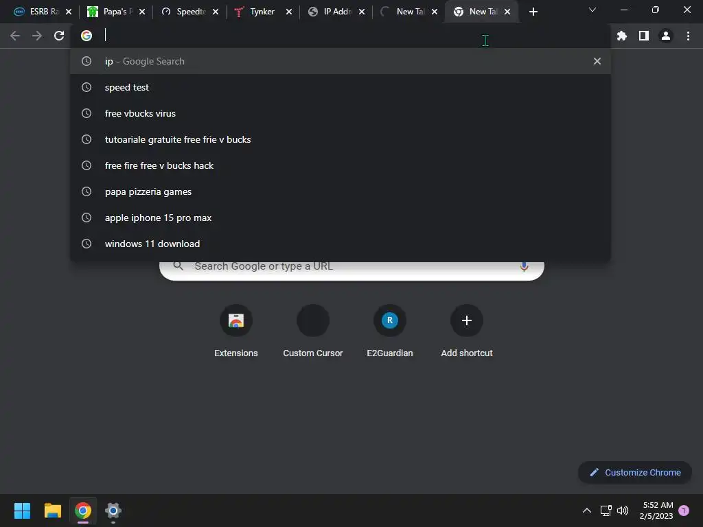Close the ESRB Ratings tab
This screenshot has width=703, height=527.
69,12
